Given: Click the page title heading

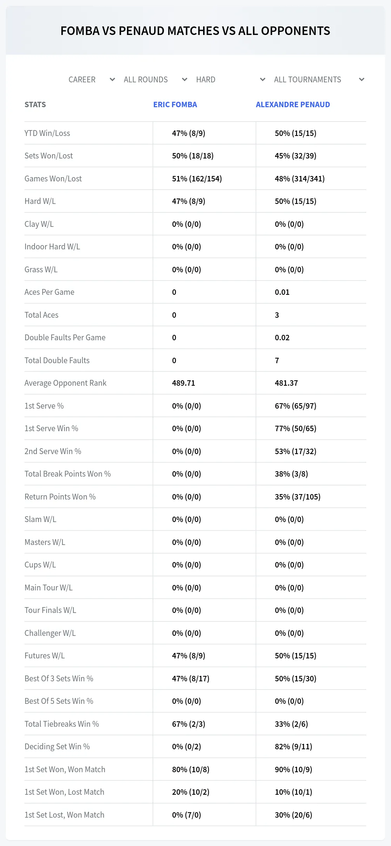Looking at the screenshot, I should click(195, 31).
